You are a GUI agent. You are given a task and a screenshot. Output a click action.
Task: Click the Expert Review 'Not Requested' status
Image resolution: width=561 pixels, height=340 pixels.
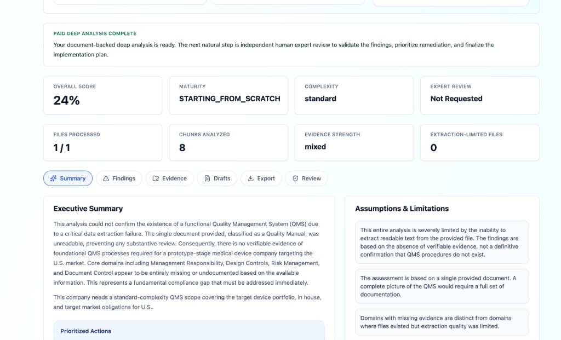tap(456, 99)
